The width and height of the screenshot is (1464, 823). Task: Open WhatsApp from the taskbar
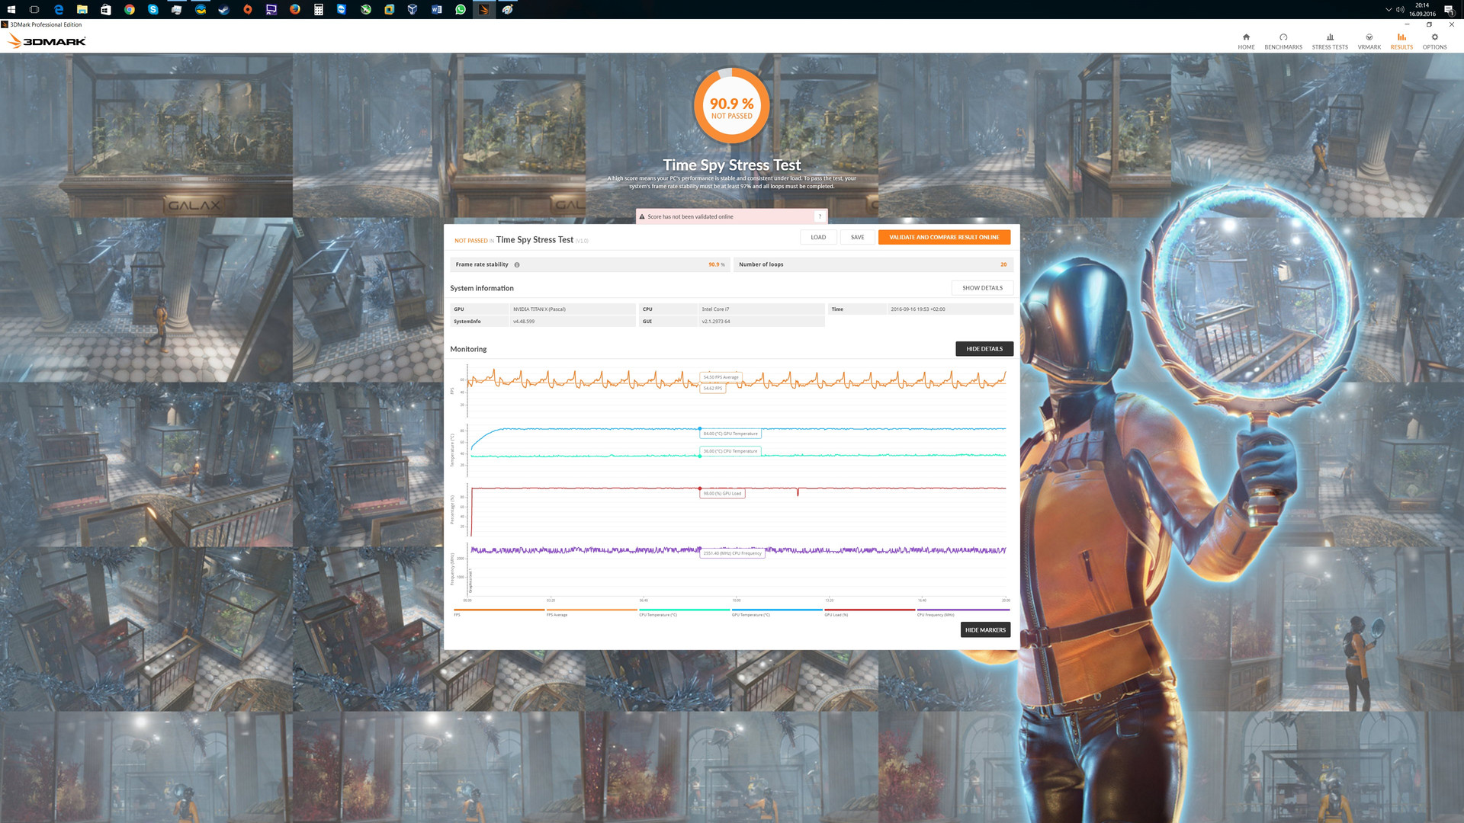[x=460, y=9]
